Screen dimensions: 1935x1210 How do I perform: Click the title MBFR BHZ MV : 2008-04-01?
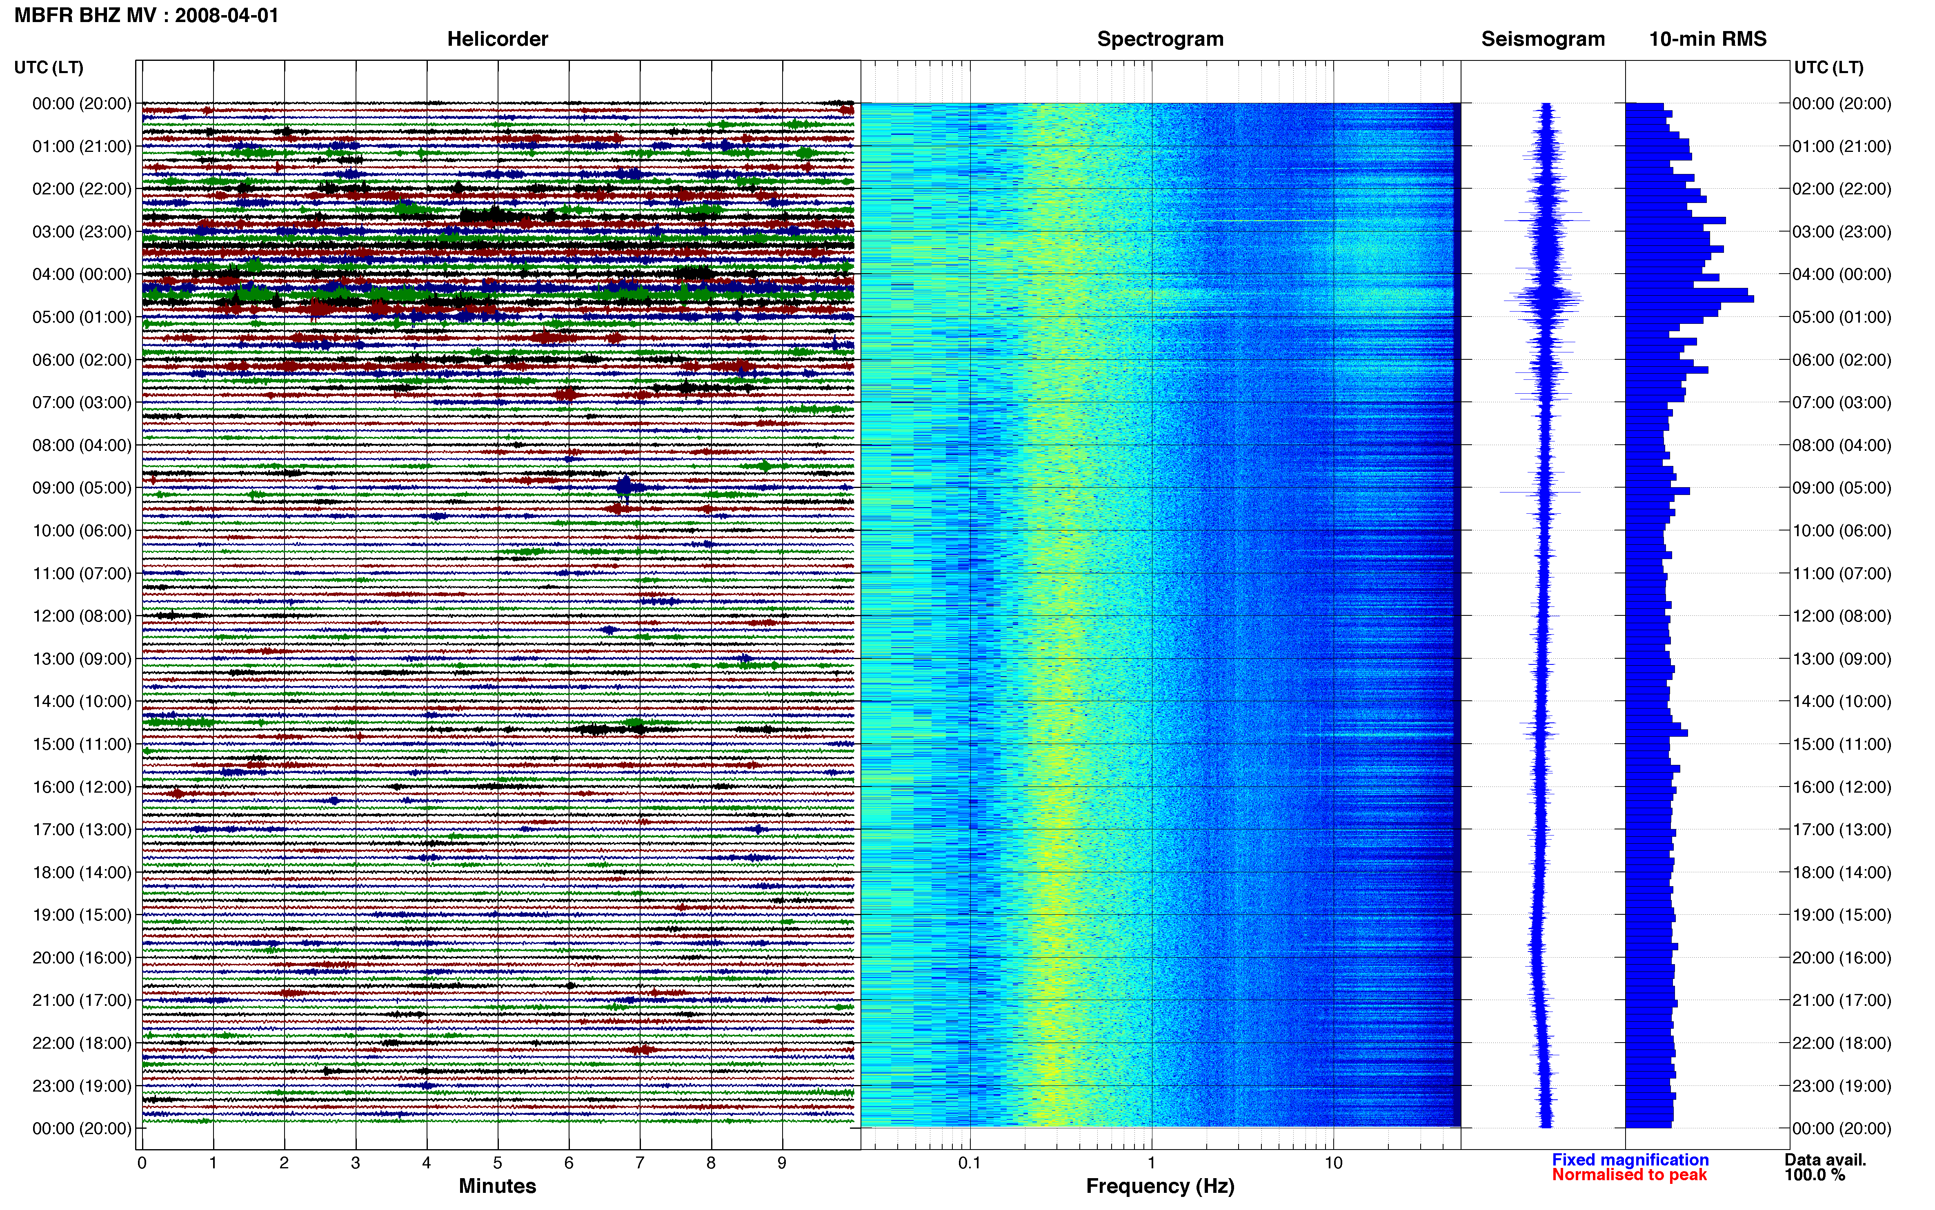[x=147, y=15]
